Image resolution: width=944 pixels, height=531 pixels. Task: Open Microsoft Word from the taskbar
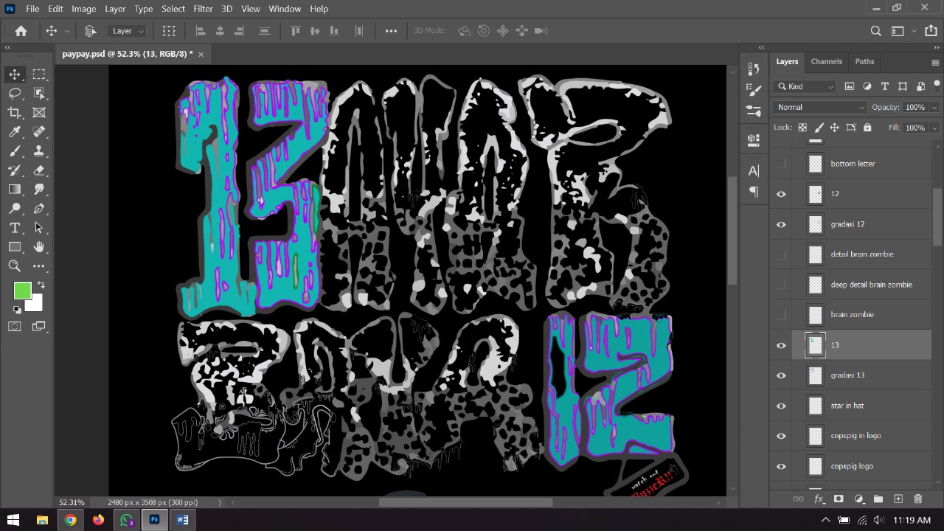(x=183, y=520)
